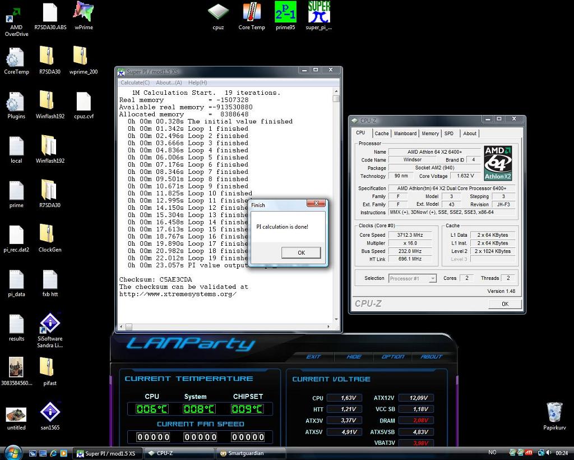Switch to CPU-Z taskbar button
The height and width of the screenshot is (460, 574).
[178, 453]
